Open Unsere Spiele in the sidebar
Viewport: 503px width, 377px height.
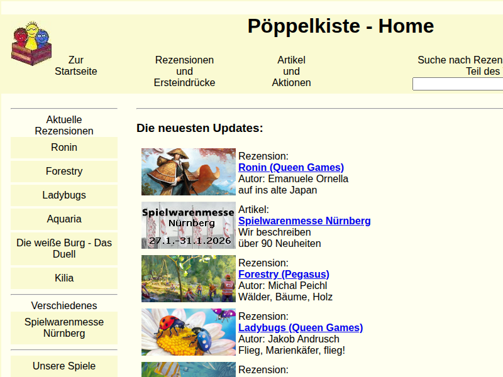[x=64, y=366]
